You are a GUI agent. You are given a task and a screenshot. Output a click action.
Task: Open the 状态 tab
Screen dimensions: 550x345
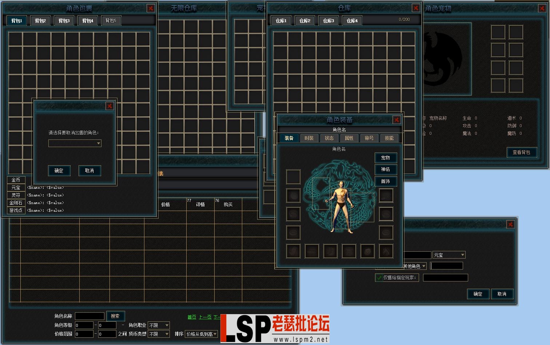pos(329,138)
